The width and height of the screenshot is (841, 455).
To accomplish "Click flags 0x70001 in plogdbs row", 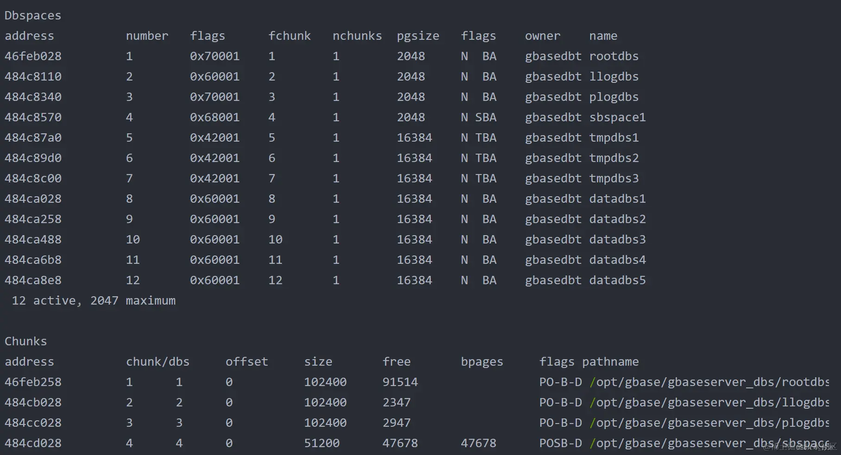I will (214, 97).
